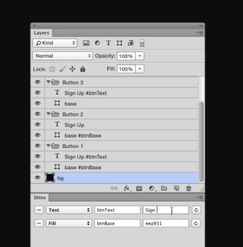Collapse the Button 1 group
The image size is (243, 247).
pyautogui.click(x=48, y=146)
